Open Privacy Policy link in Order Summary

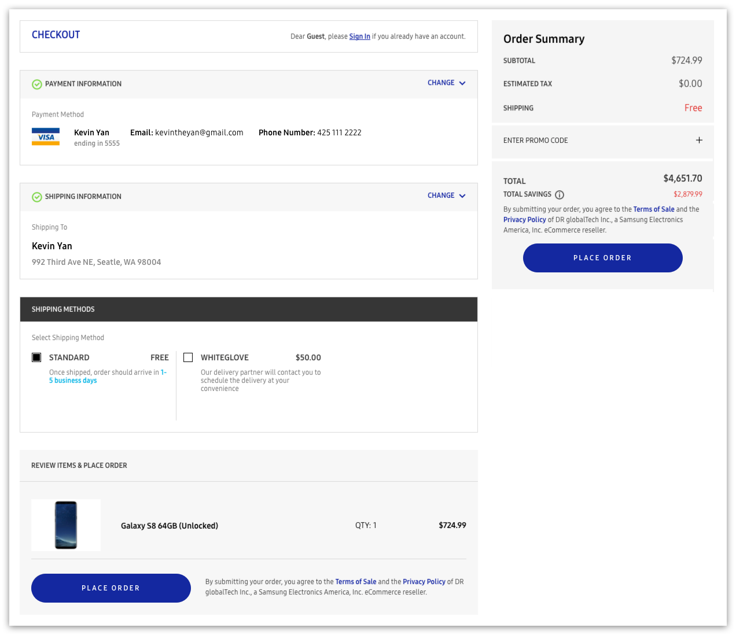pos(524,220)
